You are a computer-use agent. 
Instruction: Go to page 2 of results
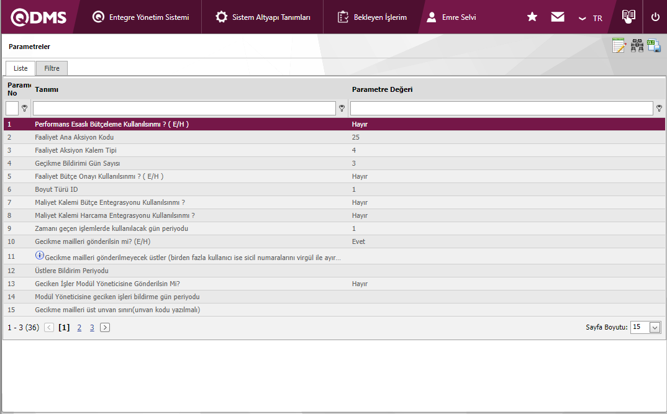(x=79, y=328)
